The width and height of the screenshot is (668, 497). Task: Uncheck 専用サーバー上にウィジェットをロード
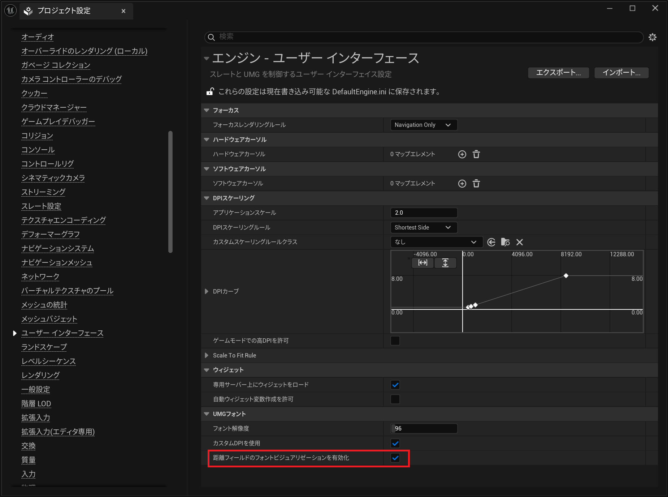click(x=395, y=385)
